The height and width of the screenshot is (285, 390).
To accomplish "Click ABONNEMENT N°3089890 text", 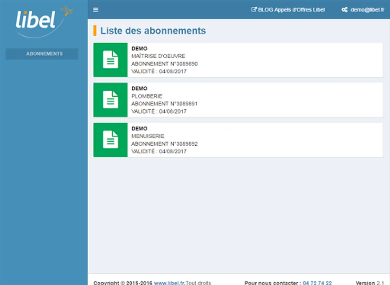I will (x=165, y=64).
